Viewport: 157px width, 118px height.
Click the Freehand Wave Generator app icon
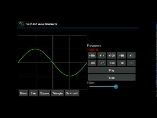coord(21,24)
